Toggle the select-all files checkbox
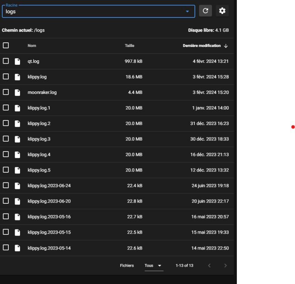This screenshot has height=284, width=295. pyautogui.click(x=6, y=45)
